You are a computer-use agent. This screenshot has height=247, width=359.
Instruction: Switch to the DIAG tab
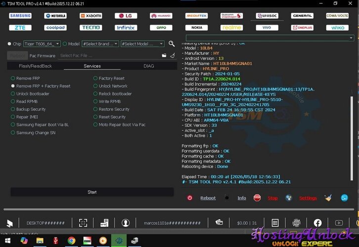click(148, 66)
